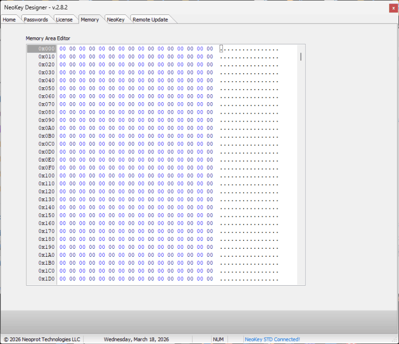399x344 pixels.
Task: Click the ASCII column in row 0x000
Action: click(249, 49)
